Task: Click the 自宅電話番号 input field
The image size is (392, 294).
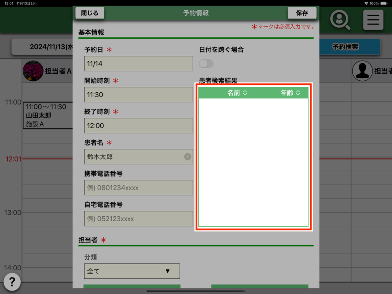Action: [x=138, y=219]
